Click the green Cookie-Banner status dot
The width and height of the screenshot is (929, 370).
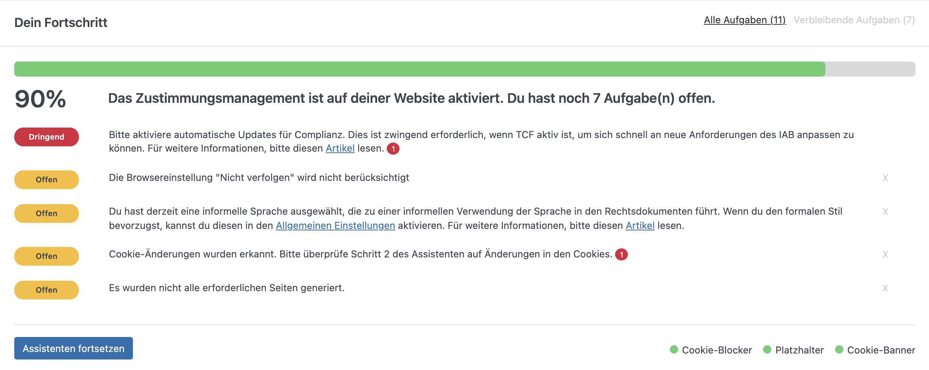point(839,350)
